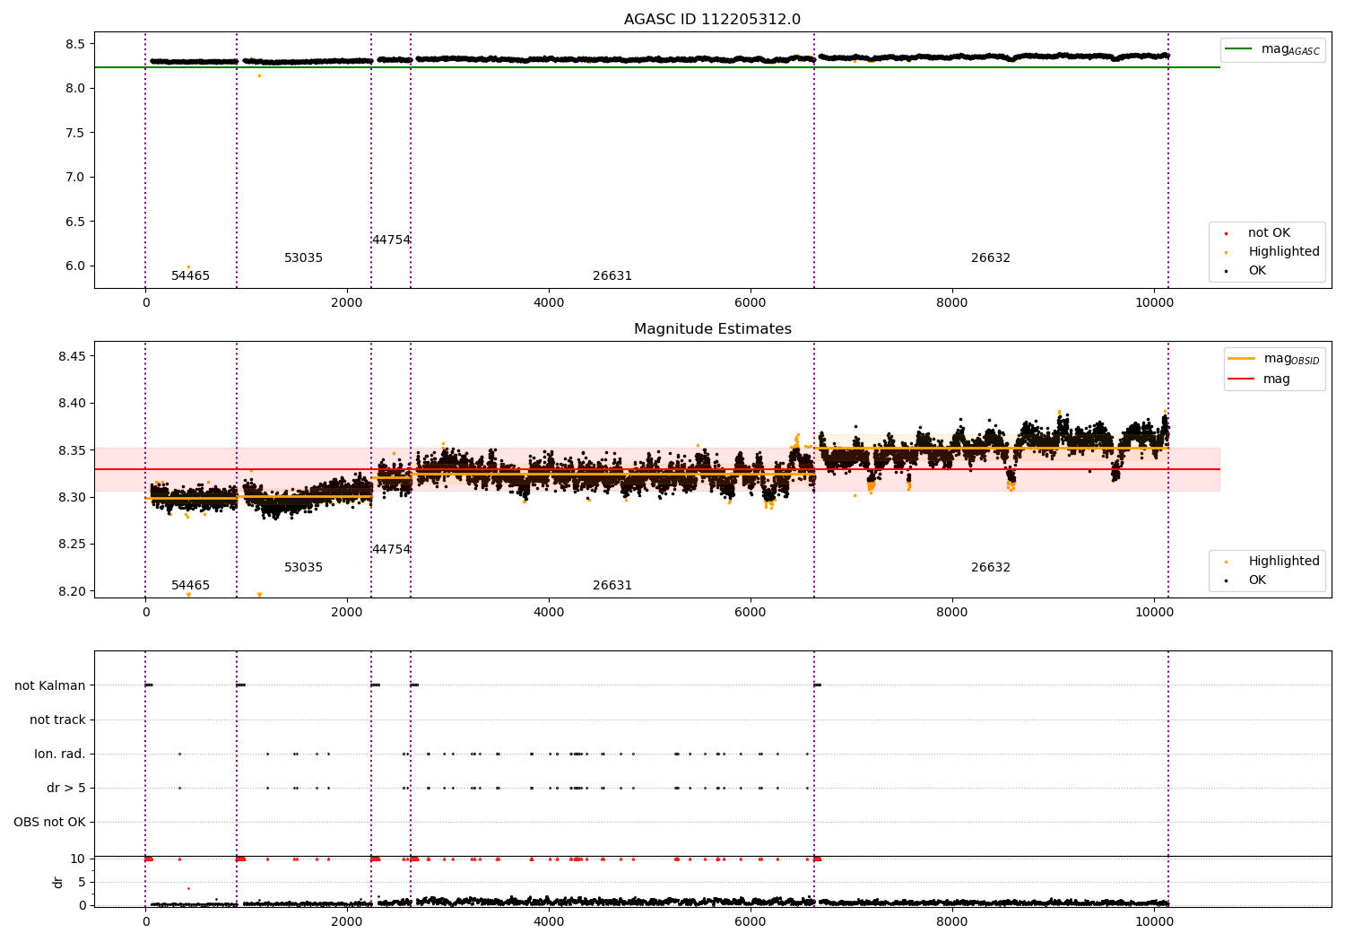Click y-tick 8.40 on middle plot

tap(72, 404)
